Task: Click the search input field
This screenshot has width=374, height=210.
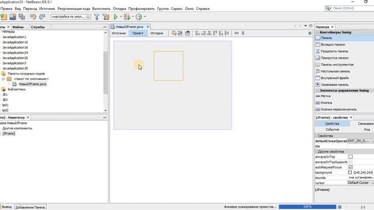Action: tap(352, 8)
